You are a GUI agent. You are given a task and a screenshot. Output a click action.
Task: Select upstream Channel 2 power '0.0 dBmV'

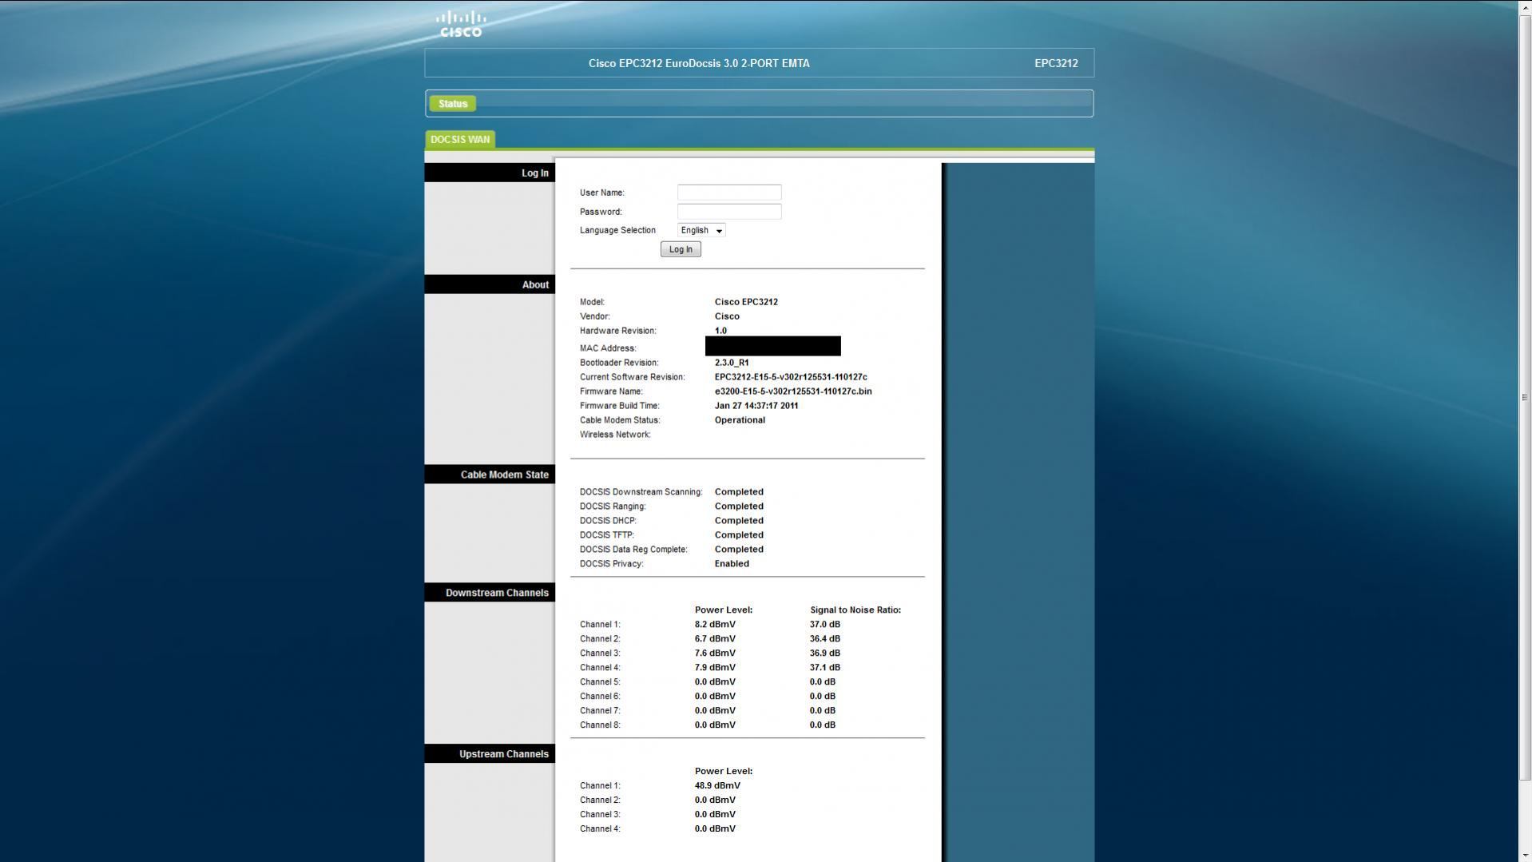pos(715,800)
